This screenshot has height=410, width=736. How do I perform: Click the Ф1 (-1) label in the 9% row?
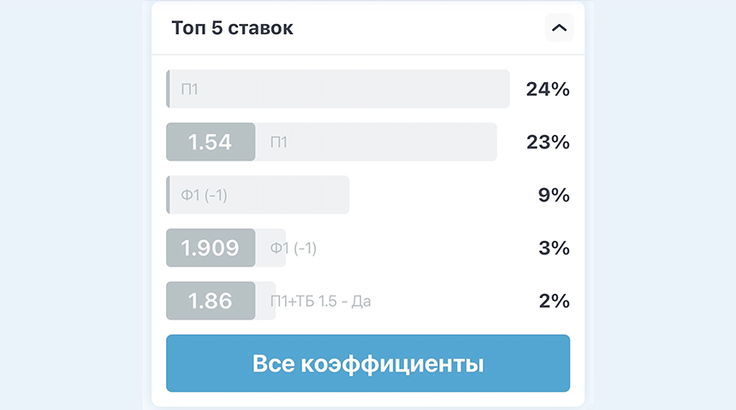pos(205,195)
